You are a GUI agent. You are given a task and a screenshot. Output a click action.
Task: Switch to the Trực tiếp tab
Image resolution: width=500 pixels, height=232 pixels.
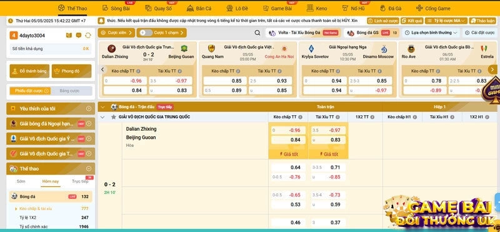pos(80,181)
